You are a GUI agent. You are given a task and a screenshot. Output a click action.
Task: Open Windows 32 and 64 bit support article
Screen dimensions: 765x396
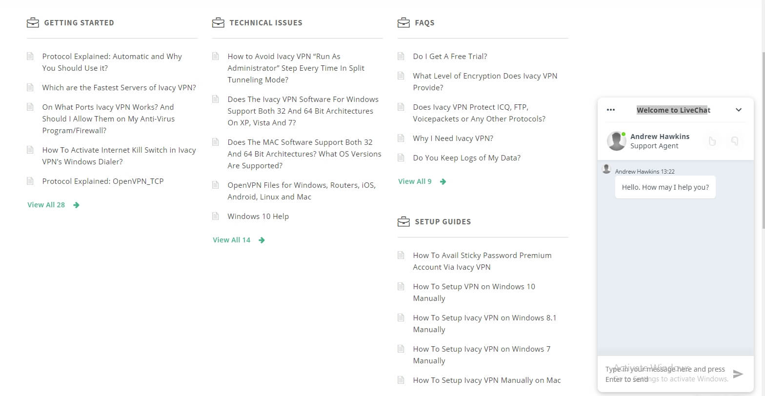(303, 111)
